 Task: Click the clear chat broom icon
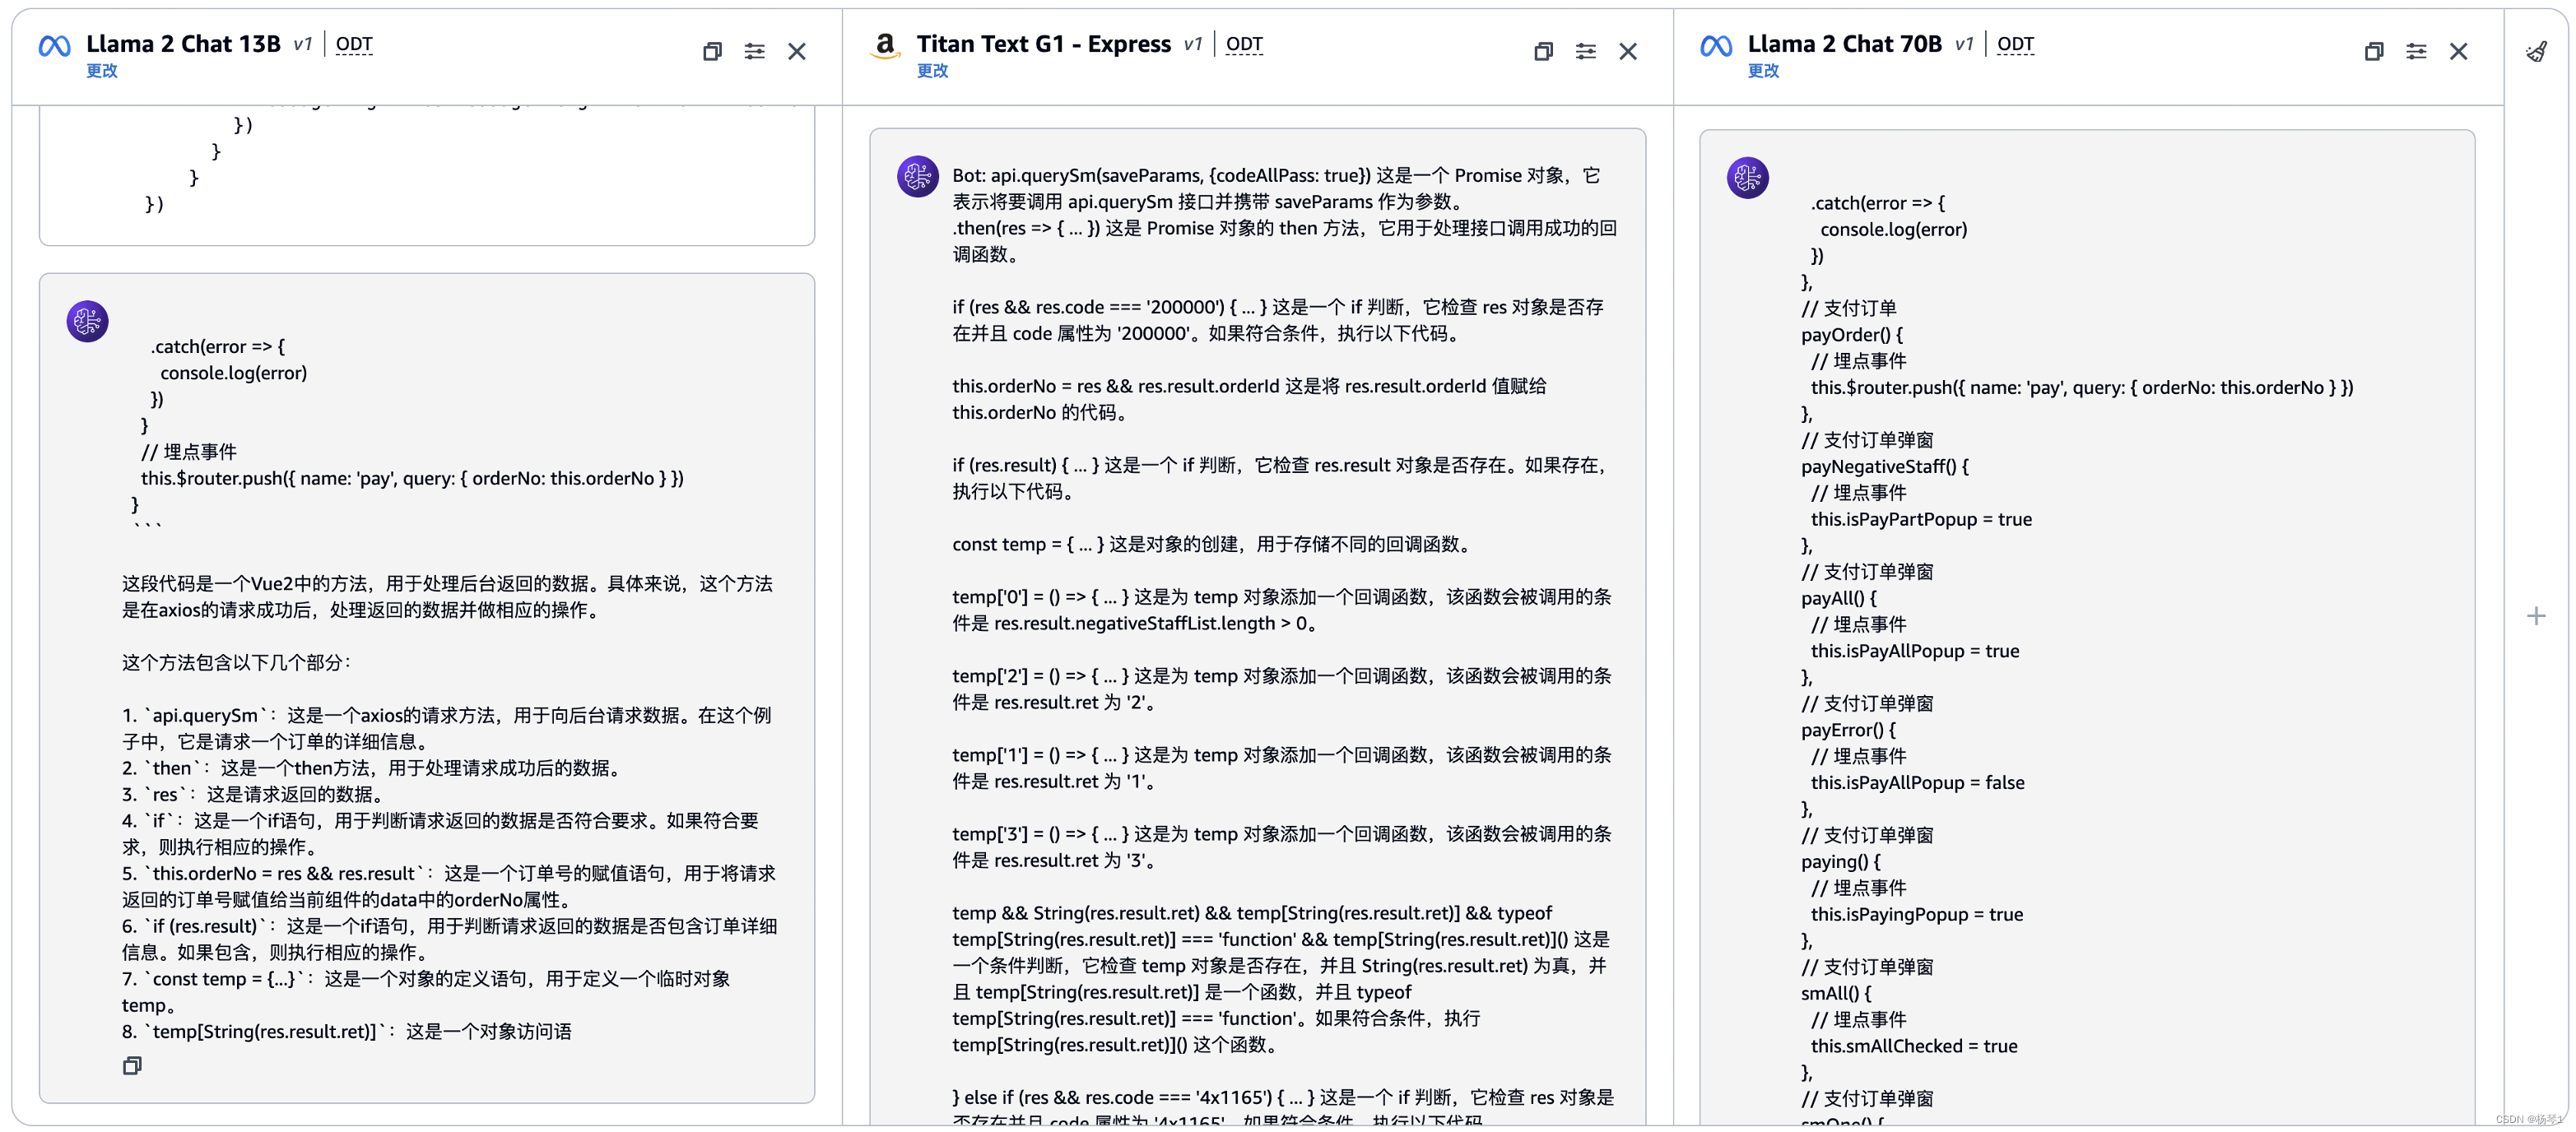(2536, 52)
